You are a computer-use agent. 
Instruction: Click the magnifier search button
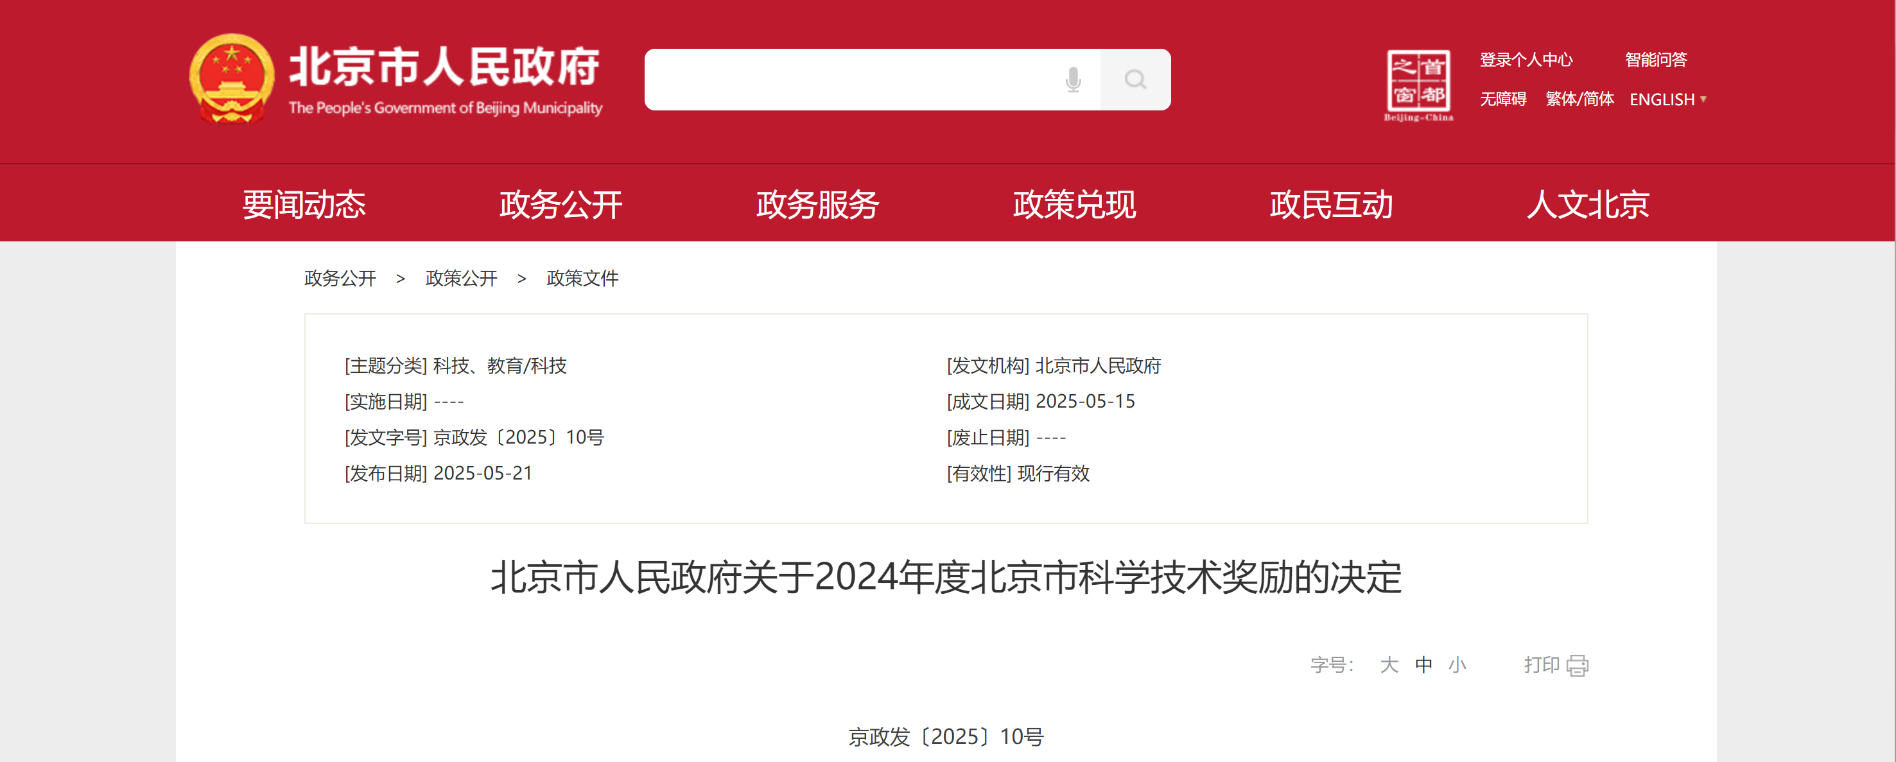(x=1135, y=80)
